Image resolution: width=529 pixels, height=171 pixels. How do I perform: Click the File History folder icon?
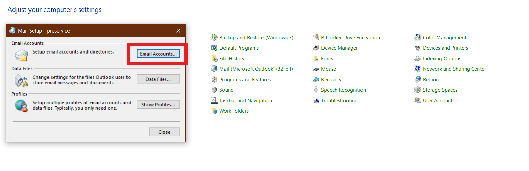click(214, 58)
